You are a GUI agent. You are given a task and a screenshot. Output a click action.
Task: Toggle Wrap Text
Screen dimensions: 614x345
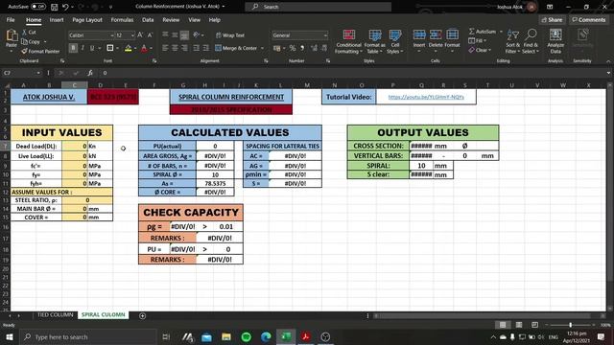pos(230,35)
